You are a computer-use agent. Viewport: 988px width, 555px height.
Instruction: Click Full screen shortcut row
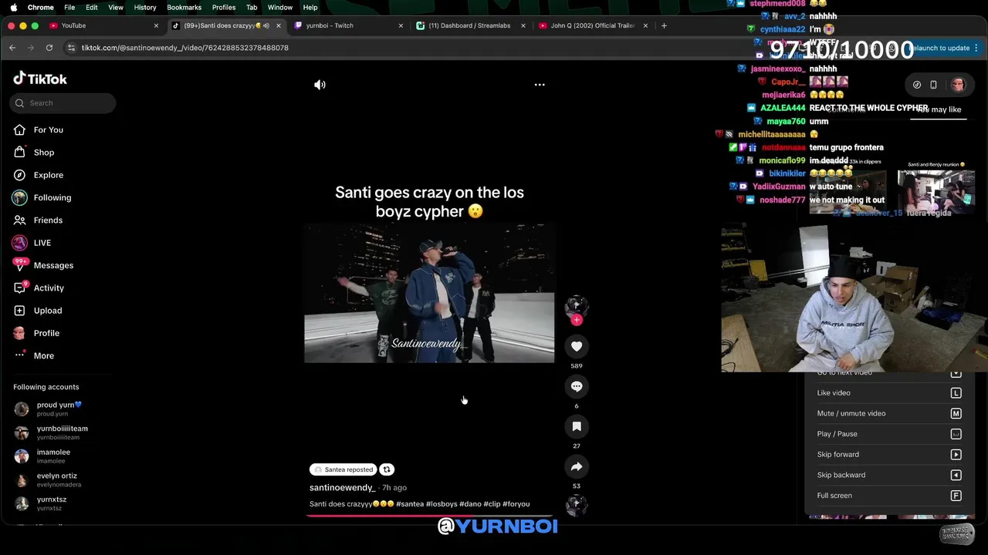889,496
